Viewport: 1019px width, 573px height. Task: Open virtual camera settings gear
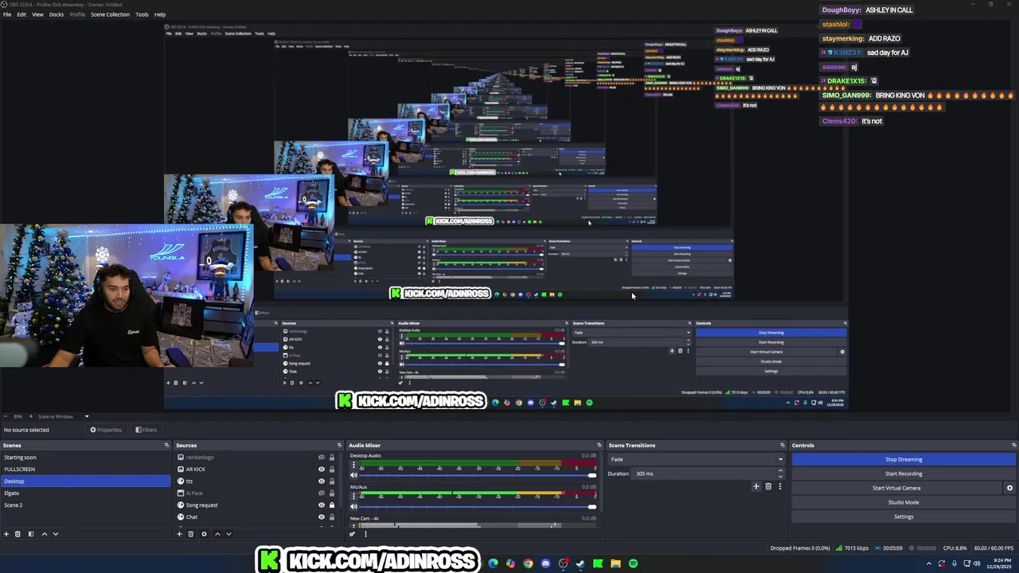coord(1009,488)
